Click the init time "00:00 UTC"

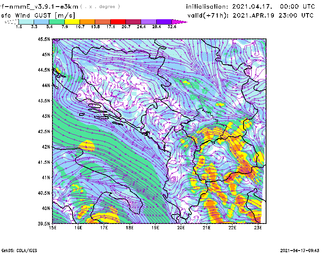click(298, 7)
